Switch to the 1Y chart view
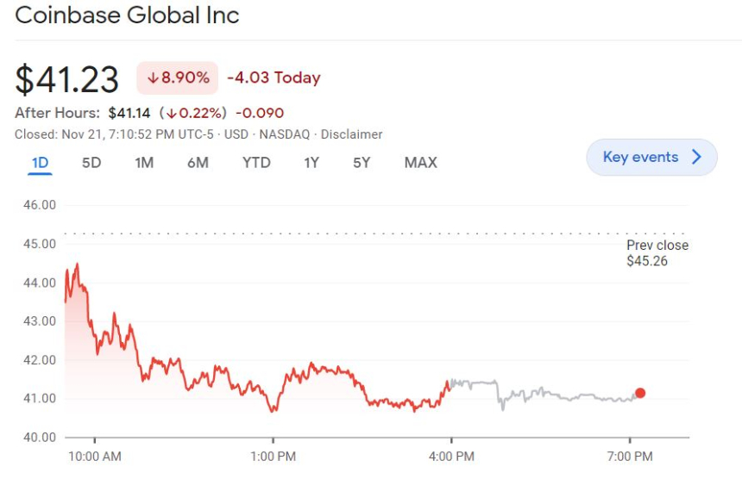 pos(311,163)
